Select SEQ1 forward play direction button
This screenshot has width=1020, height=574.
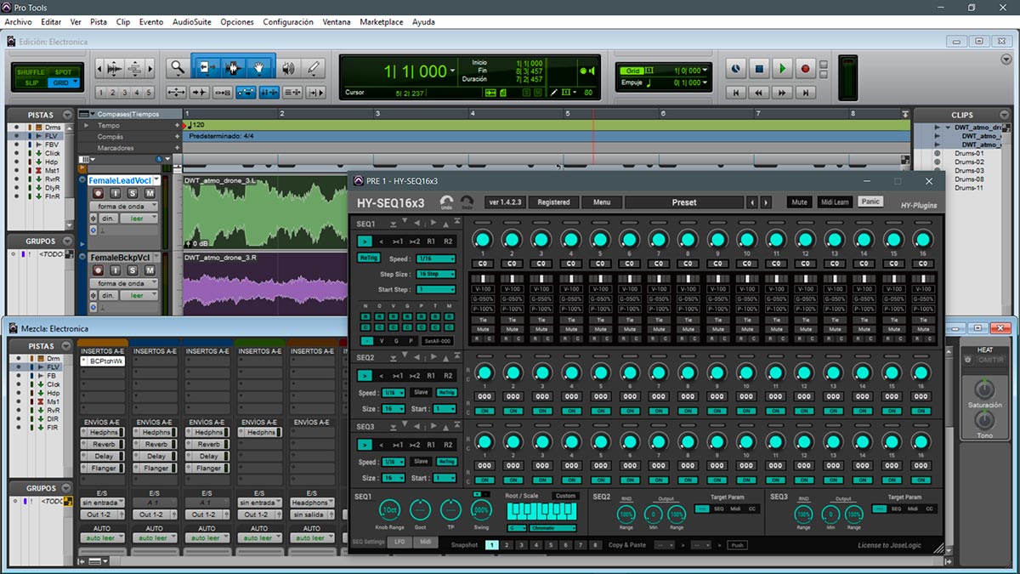365,242
